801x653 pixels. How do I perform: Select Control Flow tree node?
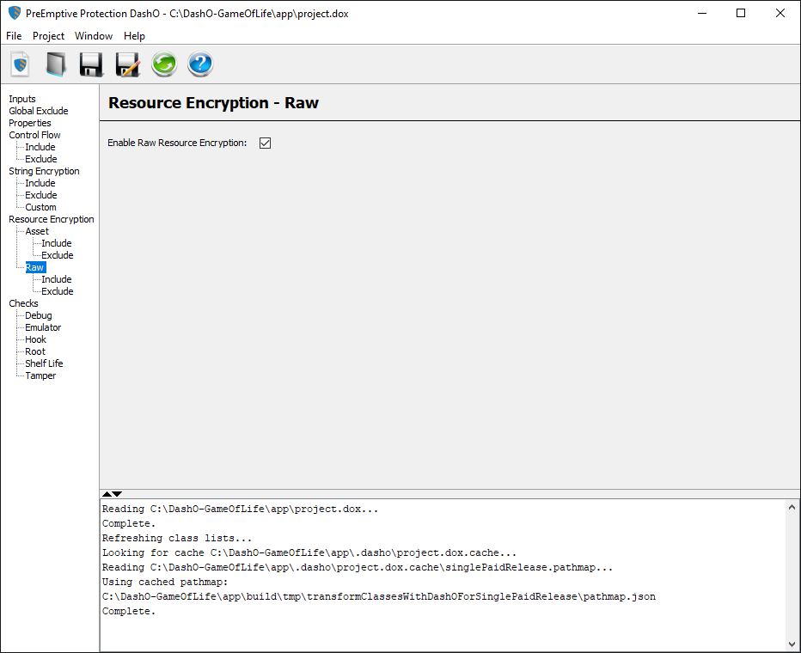(34, 135)
